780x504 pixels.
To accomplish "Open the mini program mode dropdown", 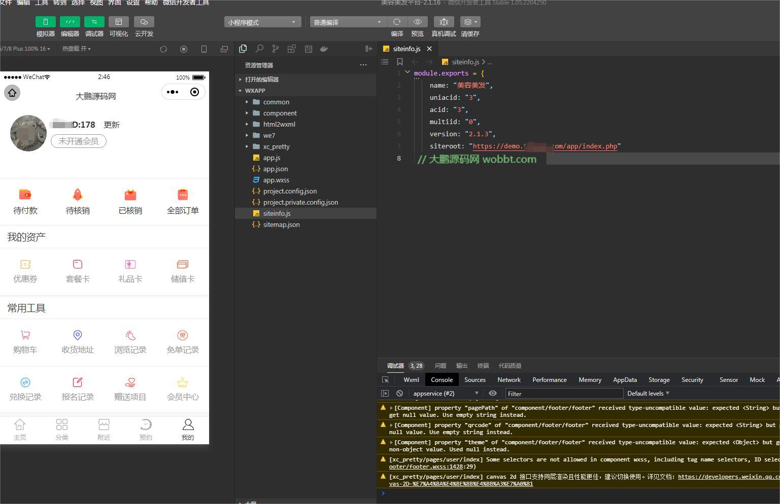I will 262,22.
